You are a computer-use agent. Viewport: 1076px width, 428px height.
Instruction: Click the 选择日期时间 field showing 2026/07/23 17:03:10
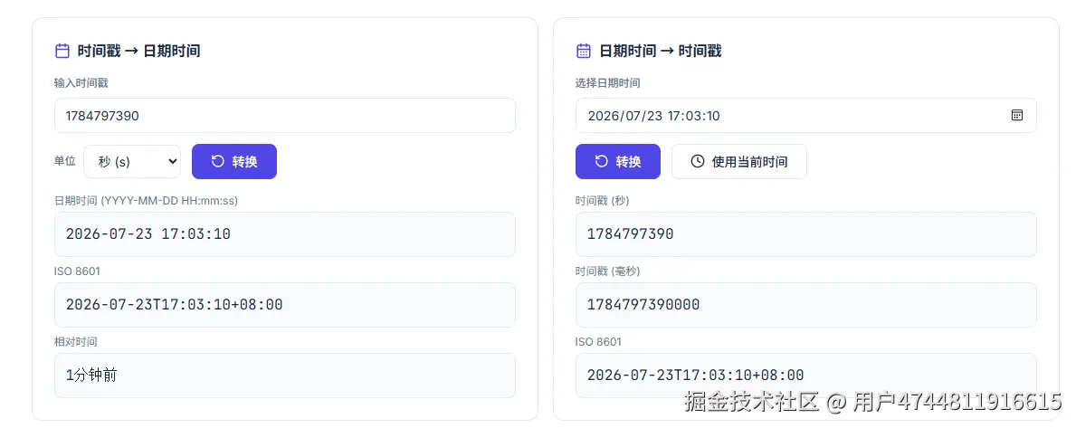click(x=805, y=115)
